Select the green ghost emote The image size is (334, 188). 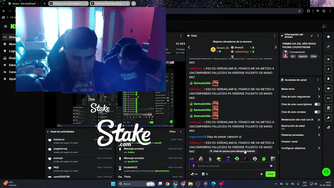[264, 159]
